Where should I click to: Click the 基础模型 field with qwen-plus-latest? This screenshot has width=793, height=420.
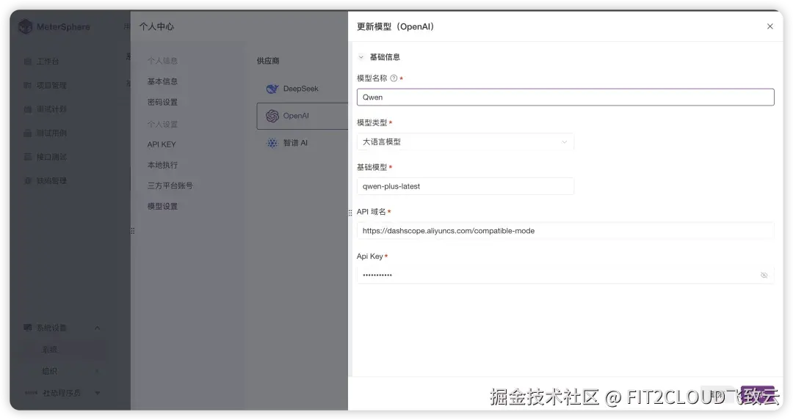point(465,186)
